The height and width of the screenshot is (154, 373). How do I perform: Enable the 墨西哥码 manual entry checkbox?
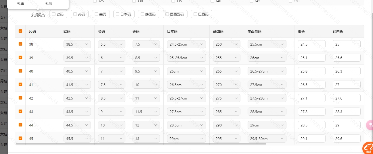pyautogui.click(x=167, y=14)
